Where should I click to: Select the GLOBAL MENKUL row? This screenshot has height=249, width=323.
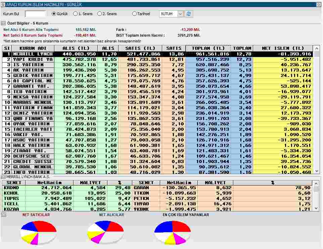[157, 167]
